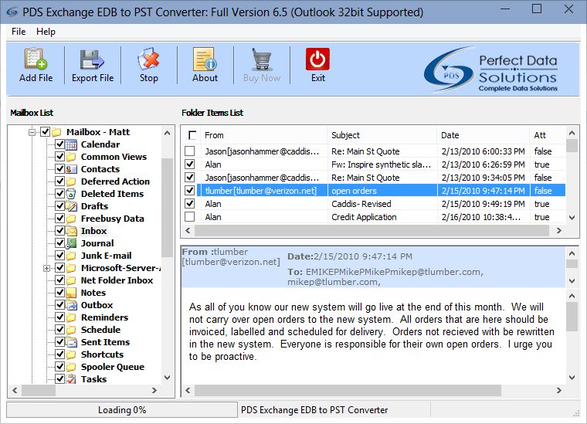Uncheck the Contacts folder checkbox
This screenshot has height=424, width=587.
tap(59, 169)
